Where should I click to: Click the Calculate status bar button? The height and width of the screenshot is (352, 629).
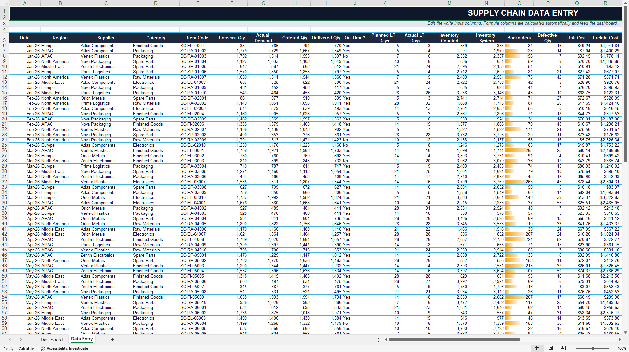coord(26,348)
